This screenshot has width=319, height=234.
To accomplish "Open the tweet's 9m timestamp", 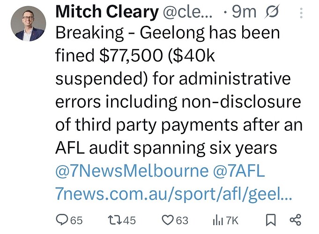I will (x=244, y=12).
